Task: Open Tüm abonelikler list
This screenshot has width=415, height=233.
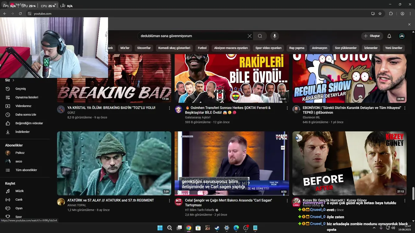Action: pos(26,170)
